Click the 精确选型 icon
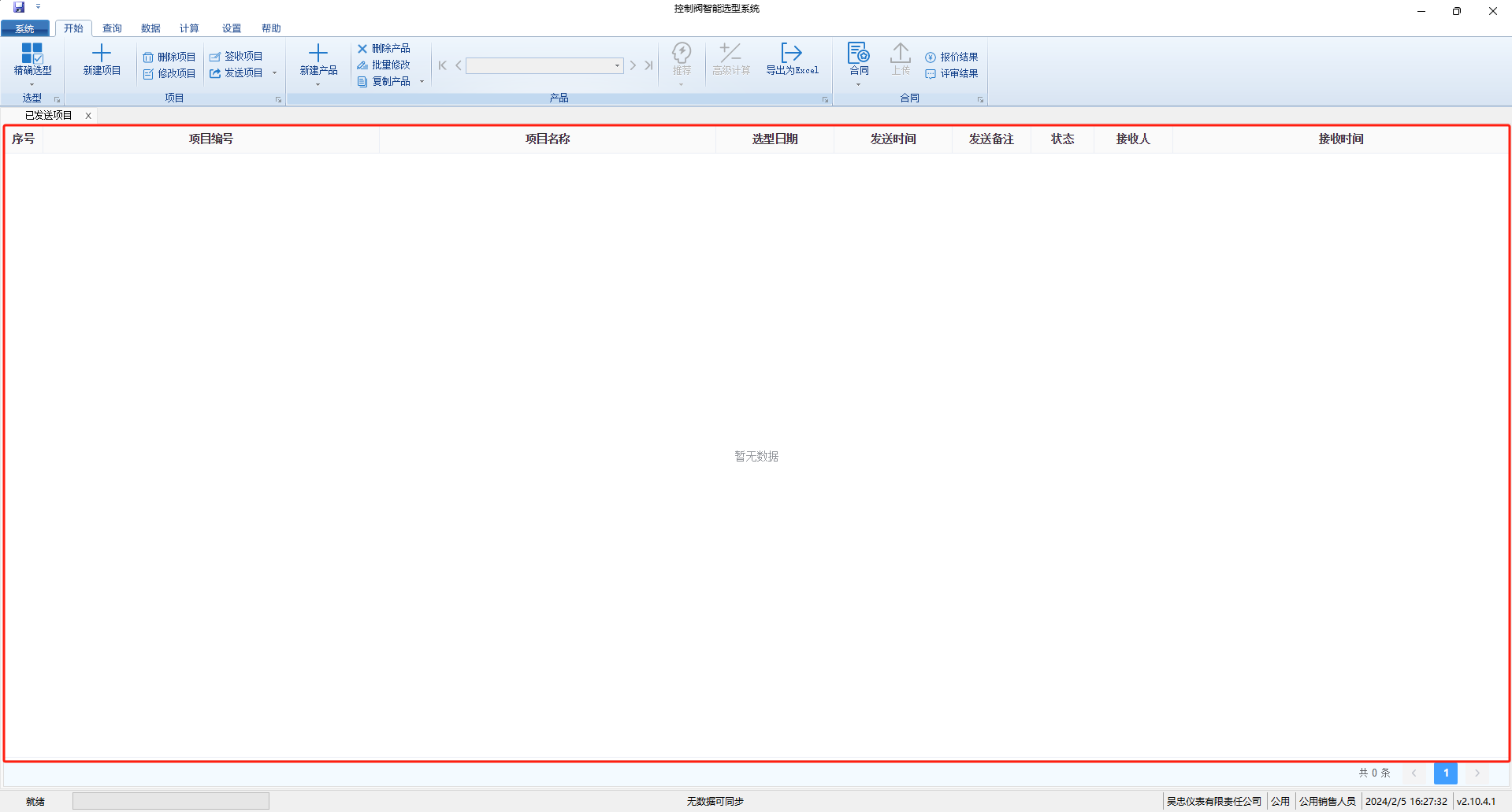Image resolution: width=1512 pixels, height=812 pixels. 32,54
